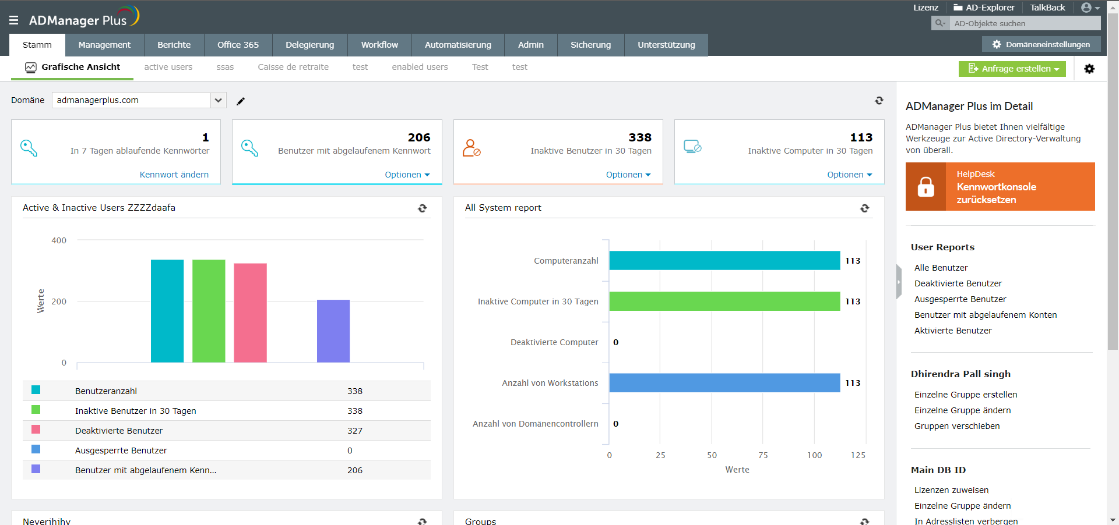Collapse the right side panel handle
The width and height of the screenshot is (1119, 525).
[x=899, y=282]
